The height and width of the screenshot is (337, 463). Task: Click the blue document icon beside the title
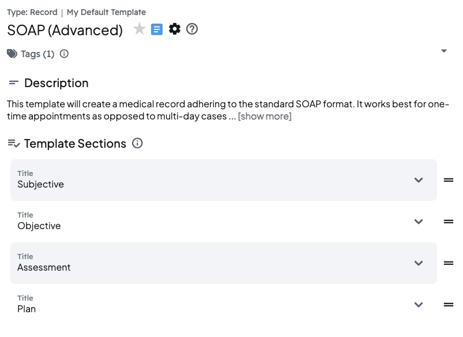tap(157, 29)
